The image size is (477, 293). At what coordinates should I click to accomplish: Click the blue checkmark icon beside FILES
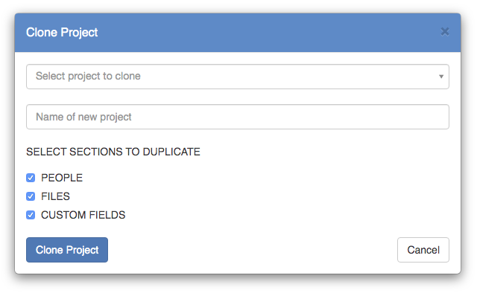pos(31,196)
